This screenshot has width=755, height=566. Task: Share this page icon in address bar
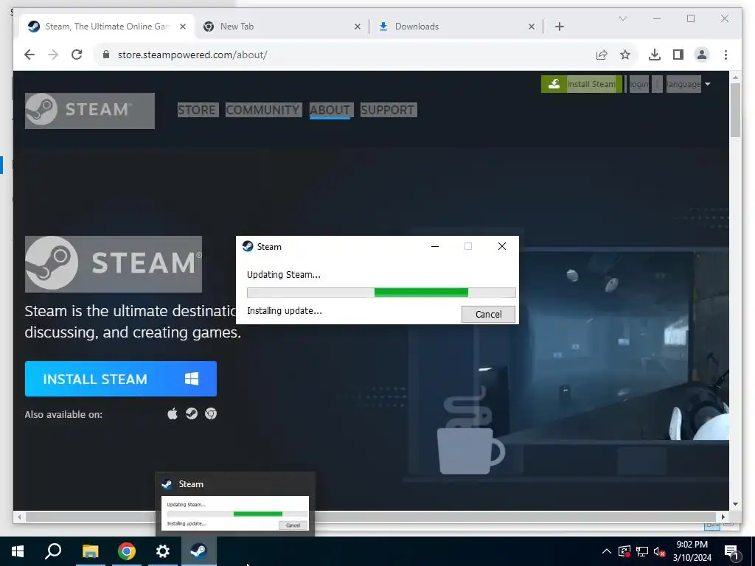(x=602, y=55)
